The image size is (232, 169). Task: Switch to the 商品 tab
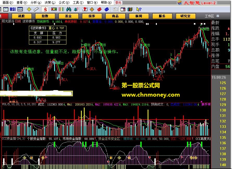(115, 16)
